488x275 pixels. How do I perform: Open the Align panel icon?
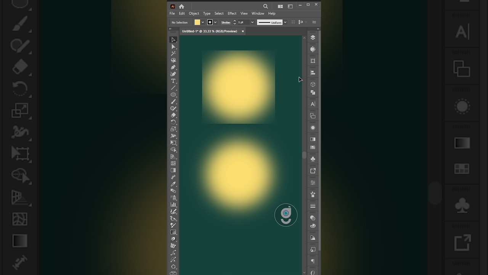(313, 73)
